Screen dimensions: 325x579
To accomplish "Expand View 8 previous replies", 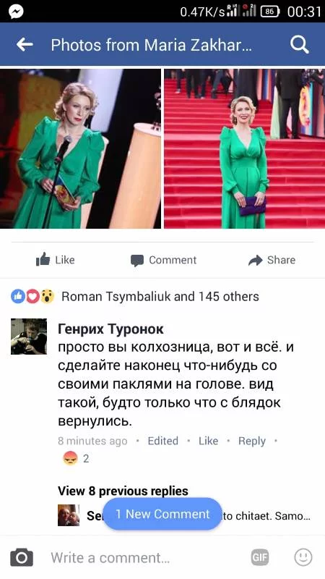I will pos(123,491).
